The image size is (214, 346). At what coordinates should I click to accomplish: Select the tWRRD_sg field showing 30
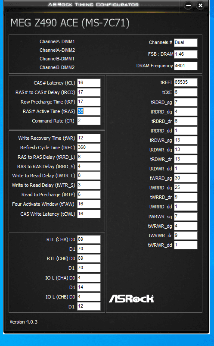pos(186,178)
